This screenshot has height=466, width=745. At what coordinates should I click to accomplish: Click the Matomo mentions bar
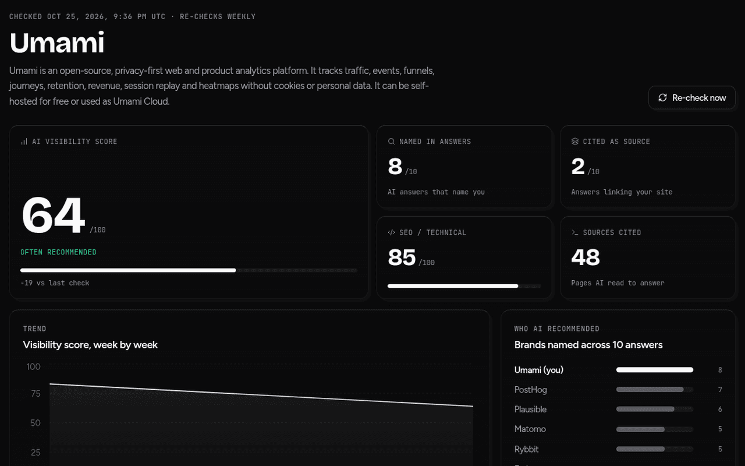tap(655, 429)
